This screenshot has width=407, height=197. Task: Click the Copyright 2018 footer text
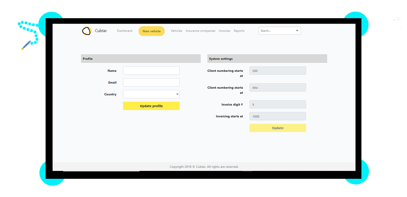pos(204,167)
